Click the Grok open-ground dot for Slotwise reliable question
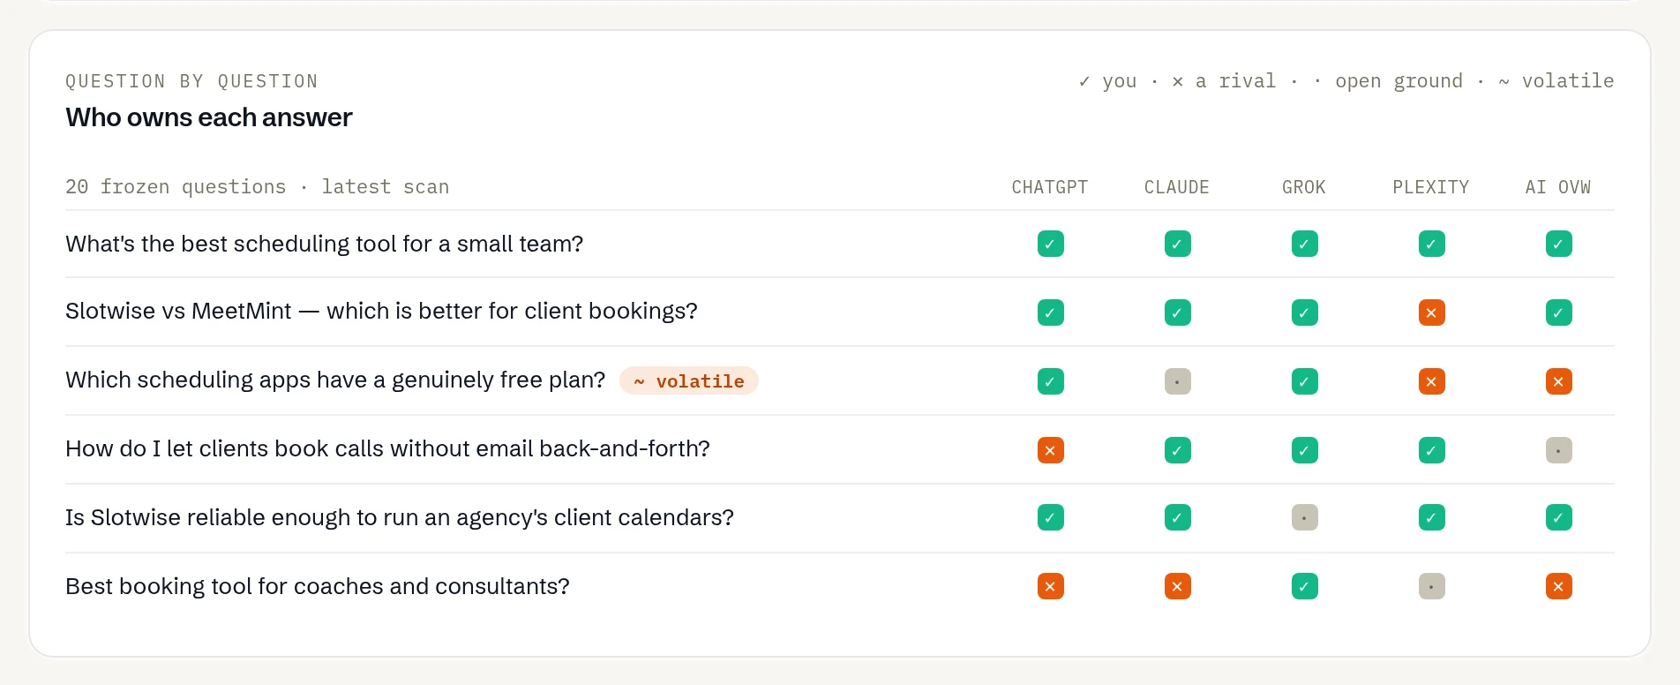Viewport: 1680px width, 685px height. coord(1304,517)
